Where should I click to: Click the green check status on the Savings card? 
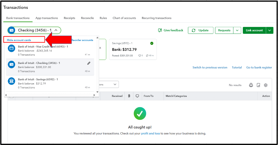coord(152,43)
